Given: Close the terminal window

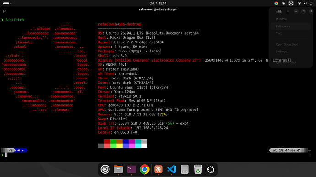Looking at the screenshot, I should tap(311, 11).
